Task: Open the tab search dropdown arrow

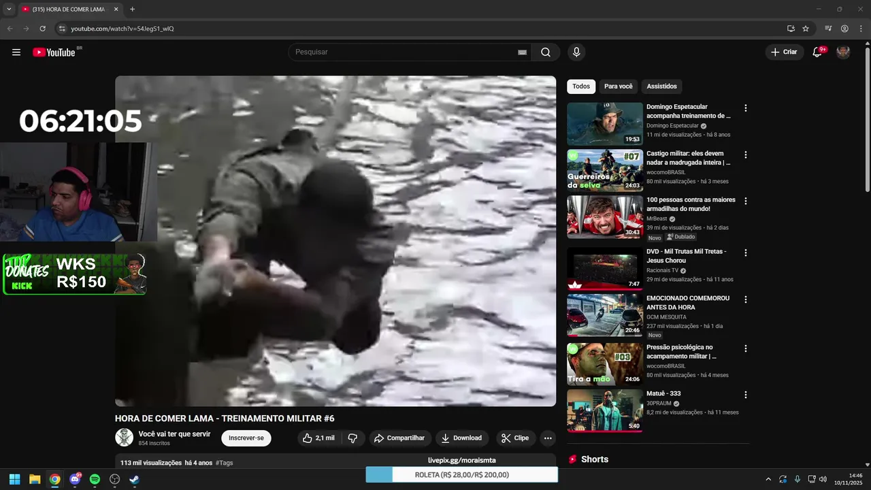Action: pyautogui.click(x=9, y=10)
